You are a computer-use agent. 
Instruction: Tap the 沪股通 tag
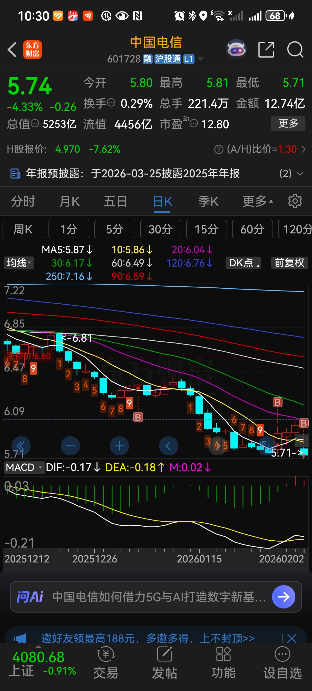pos(168,59)
